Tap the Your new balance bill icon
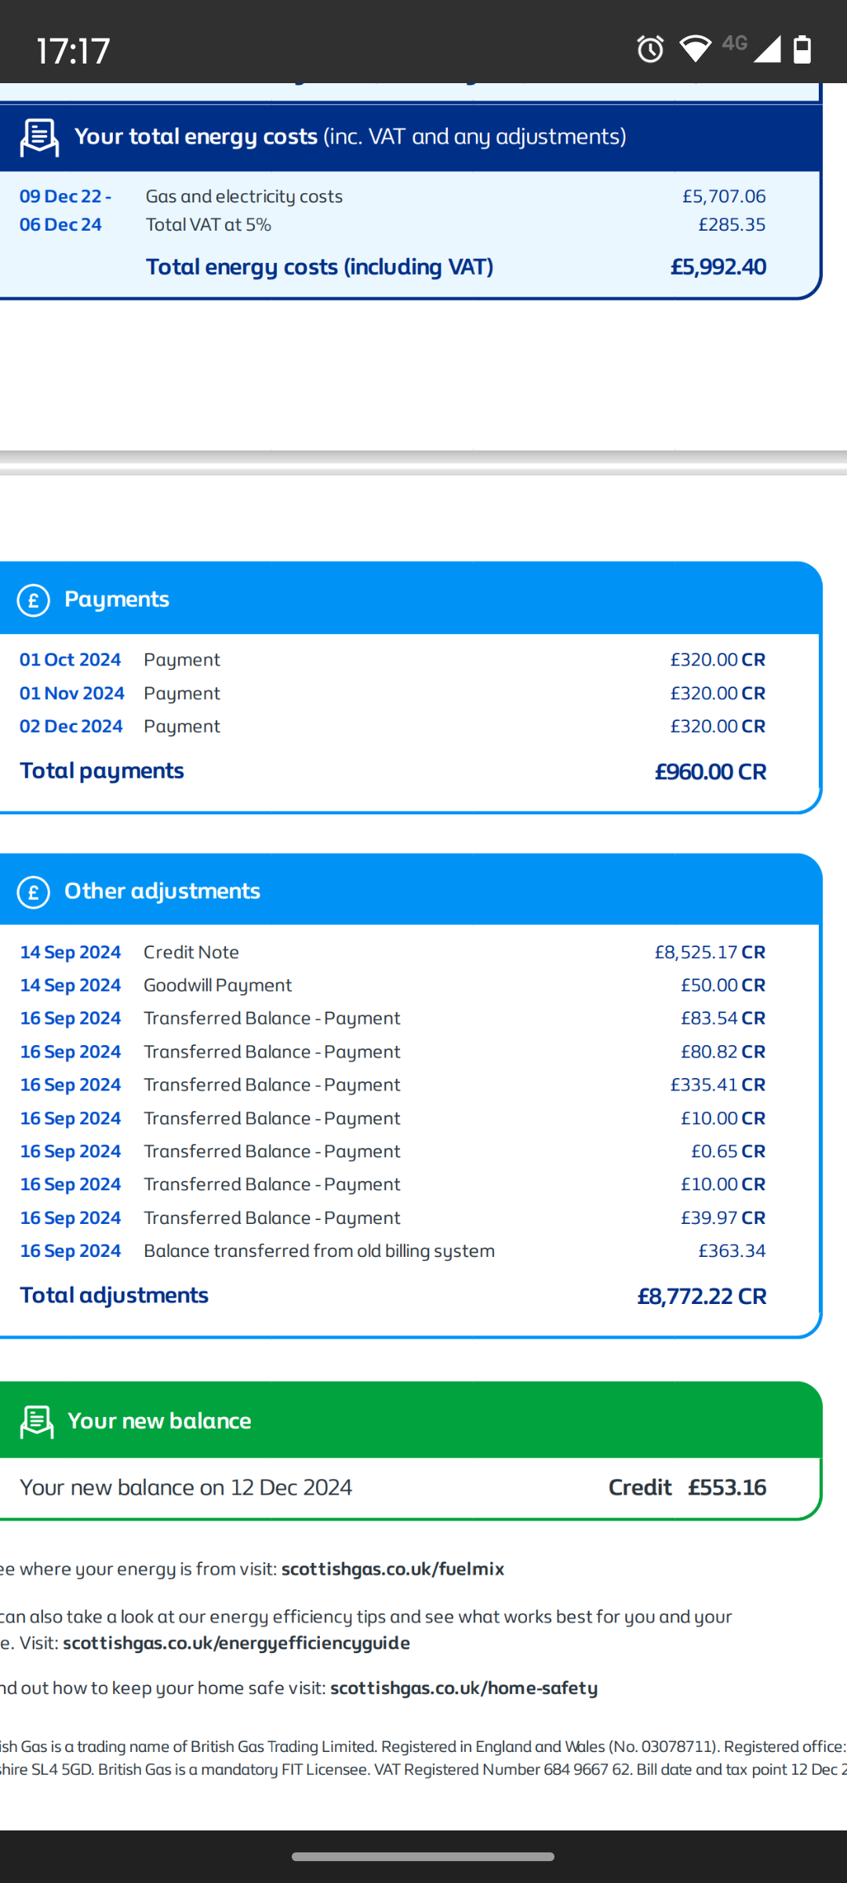The image size is (847, 1883). coord(37,1421)
